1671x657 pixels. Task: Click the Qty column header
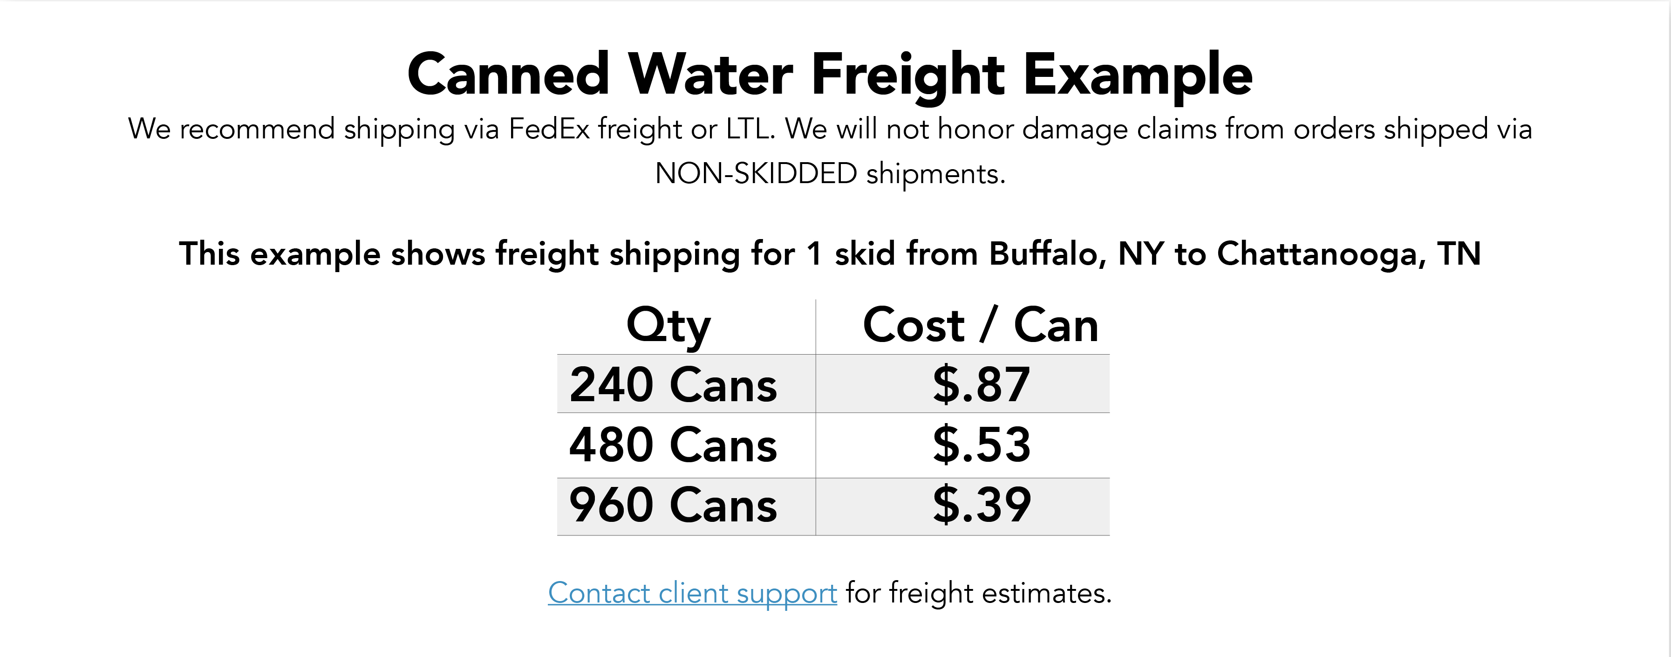pyautogui.click(x=668, y=325)
